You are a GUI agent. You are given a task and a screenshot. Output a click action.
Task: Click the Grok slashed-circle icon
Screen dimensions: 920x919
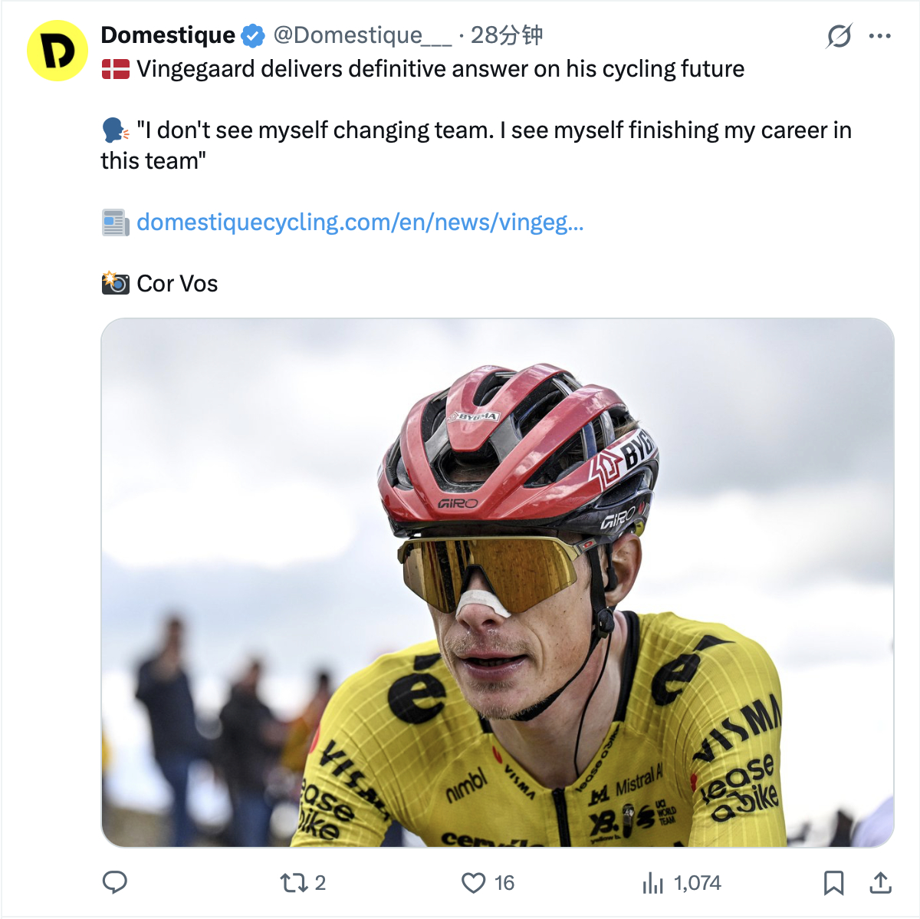[839, 36]
